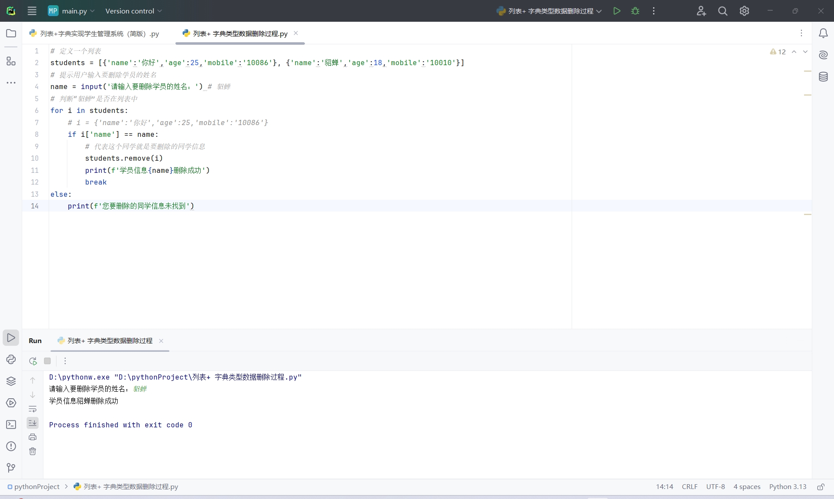Open the Python Packages layers icon
834x499 pixels.
click(11, 381)
